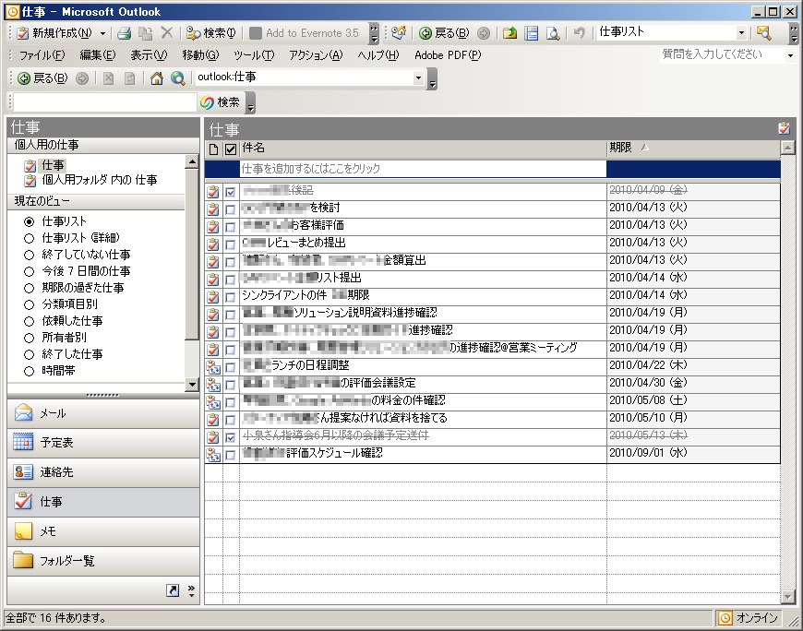Image resolution: width=803 pixels, height=631 pixels.
Task: Click the print icon in the toolbar
Action: (124, 33)
